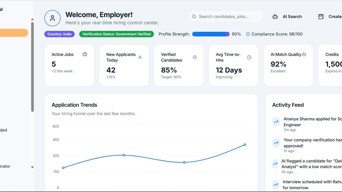Click the sidebar vertical scrollbar thumb
The height and width of the screenshot is (192, 342).
click(32, 67)
